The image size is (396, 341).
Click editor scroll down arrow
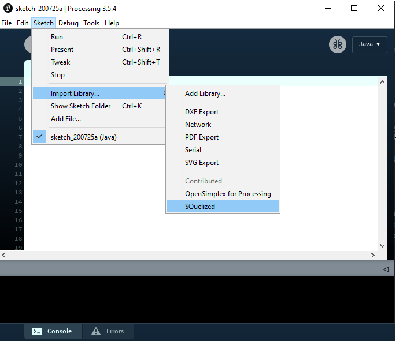382,245
